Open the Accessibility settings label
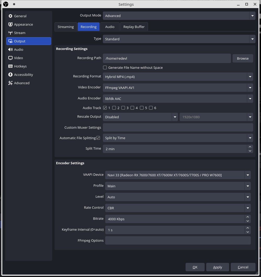 23,75
